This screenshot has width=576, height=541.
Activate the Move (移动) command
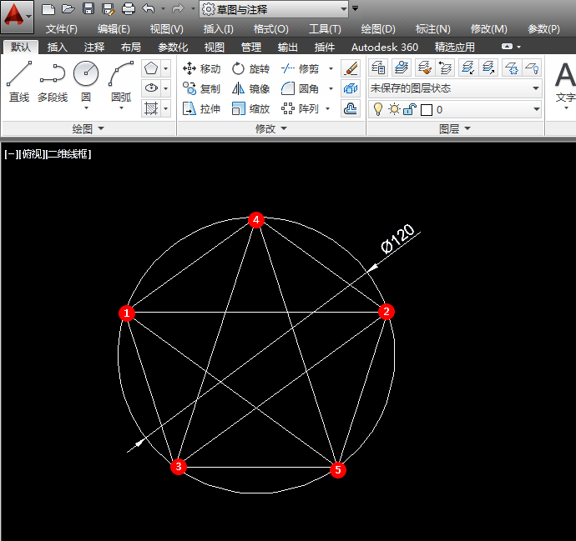pos(201,68)
